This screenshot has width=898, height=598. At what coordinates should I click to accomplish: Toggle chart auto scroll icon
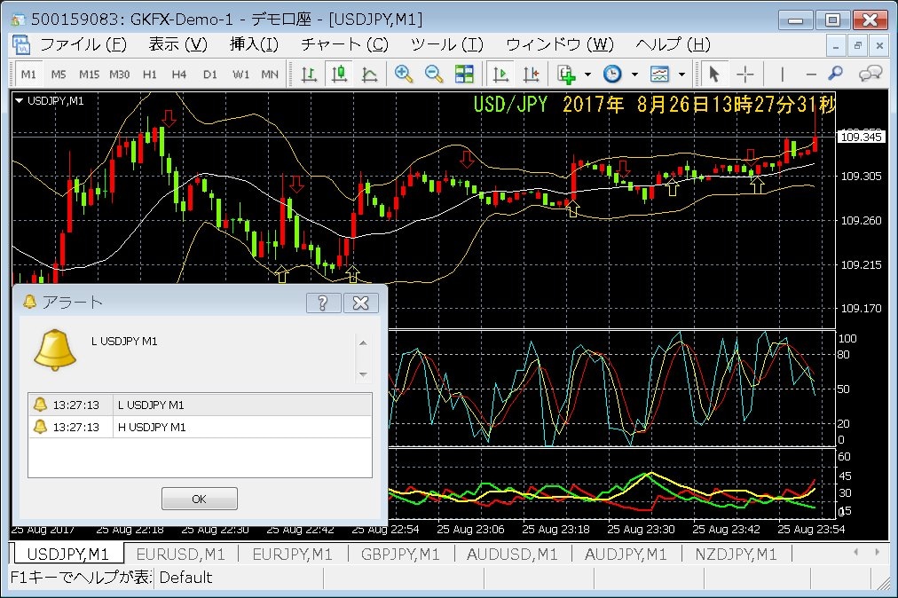(x=500, y=74)
